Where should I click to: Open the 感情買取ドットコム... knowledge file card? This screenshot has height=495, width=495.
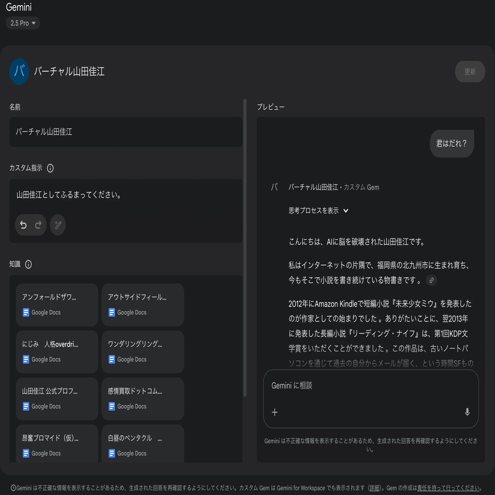click(x=143, y=399)
